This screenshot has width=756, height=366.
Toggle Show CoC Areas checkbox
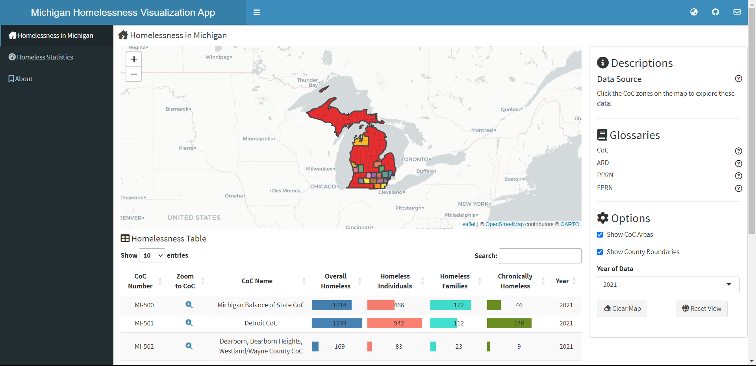tap(600, 234)
